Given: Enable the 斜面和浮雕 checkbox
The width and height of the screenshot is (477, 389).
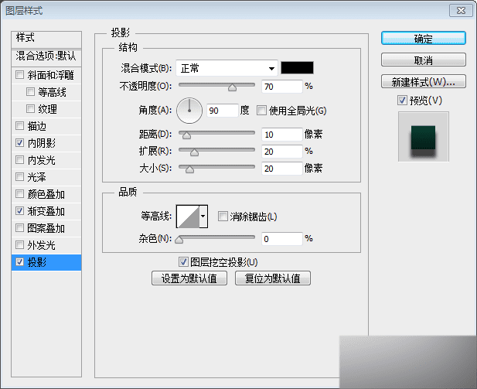Looking at the screenshot, I should point(20,75).
